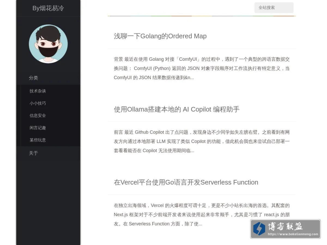The image size is (327, 245).
Task: Open the 闲言记趣 category
Action: (x=38, y=128)
